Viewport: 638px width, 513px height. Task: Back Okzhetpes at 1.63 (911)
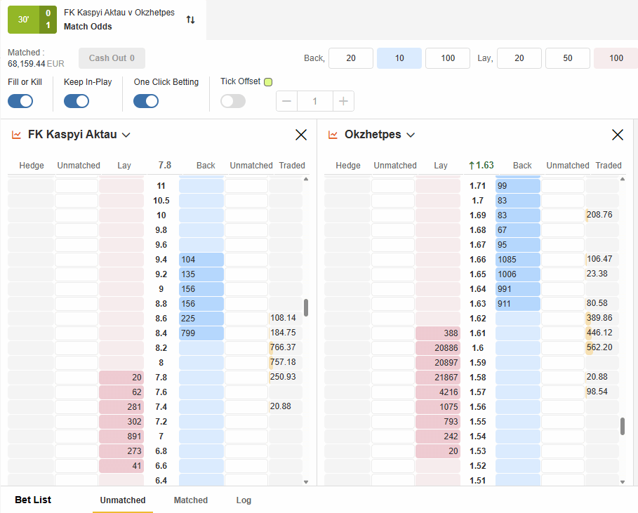tap(517, 304)
